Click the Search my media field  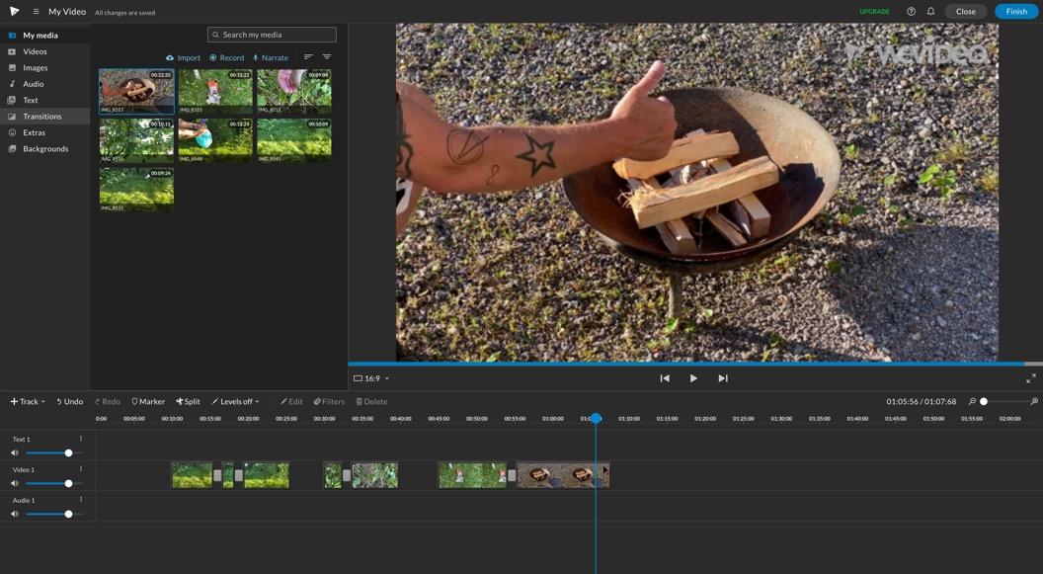click(x=272, y=35)
